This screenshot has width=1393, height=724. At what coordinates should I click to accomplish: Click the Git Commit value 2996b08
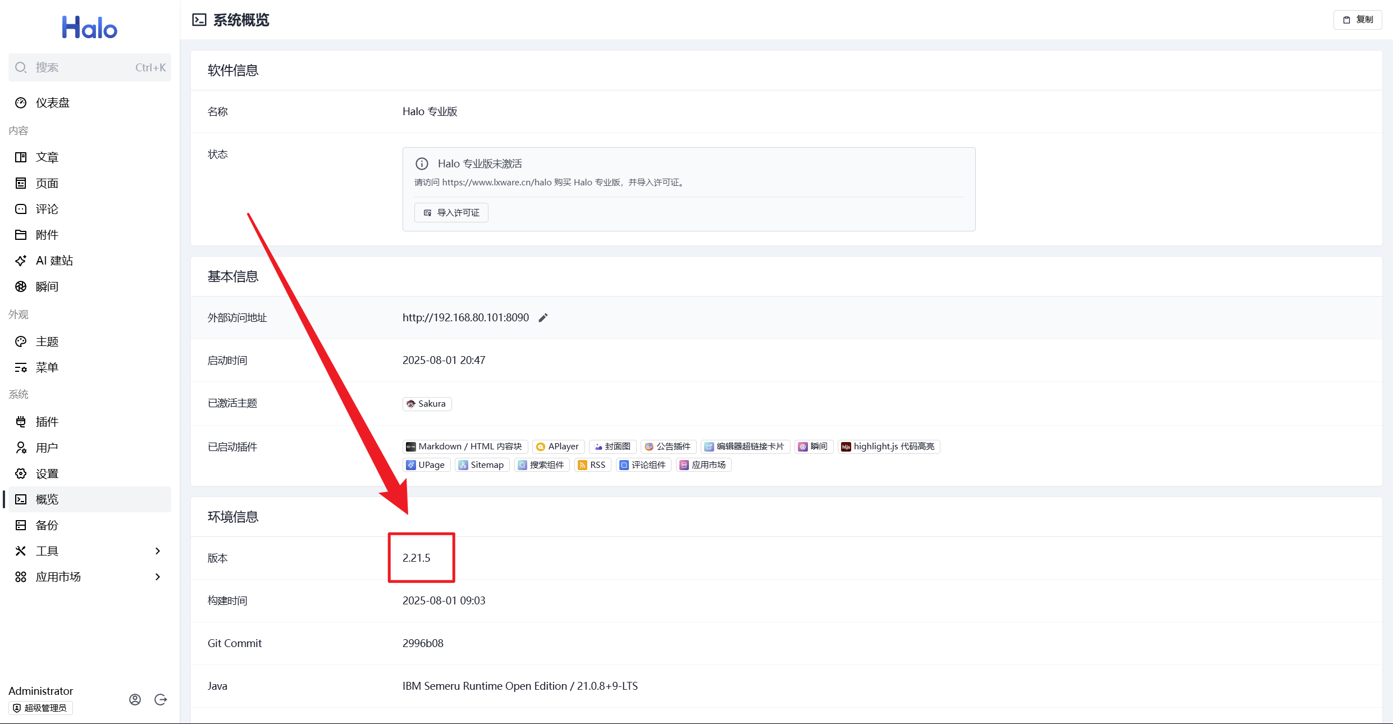click(423, 643)
